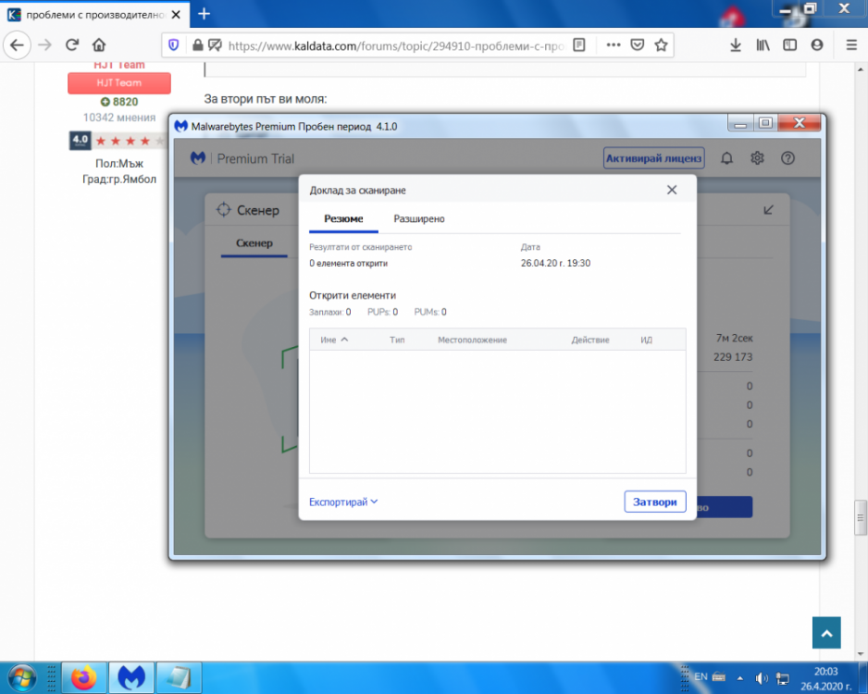This screenshot has width=868, height=694.
Task: Click the EN language indicator in tray
Action: coord(701,676)
